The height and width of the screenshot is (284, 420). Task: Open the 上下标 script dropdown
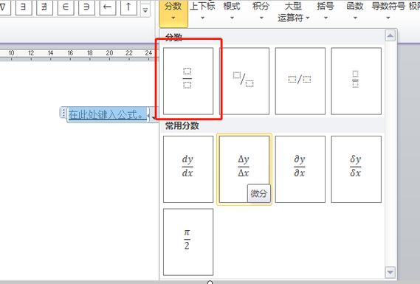202,12
